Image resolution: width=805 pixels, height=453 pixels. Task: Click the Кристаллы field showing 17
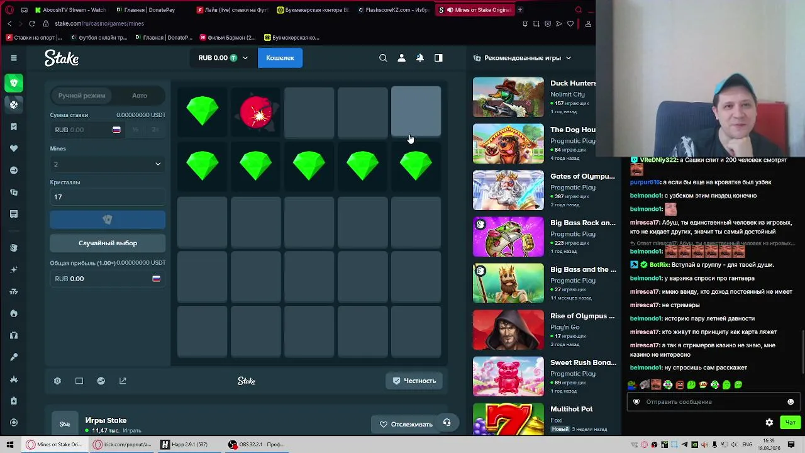tap(108, 197)
